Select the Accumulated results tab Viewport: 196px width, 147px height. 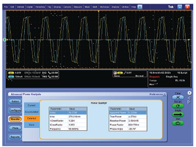(32, 112)
